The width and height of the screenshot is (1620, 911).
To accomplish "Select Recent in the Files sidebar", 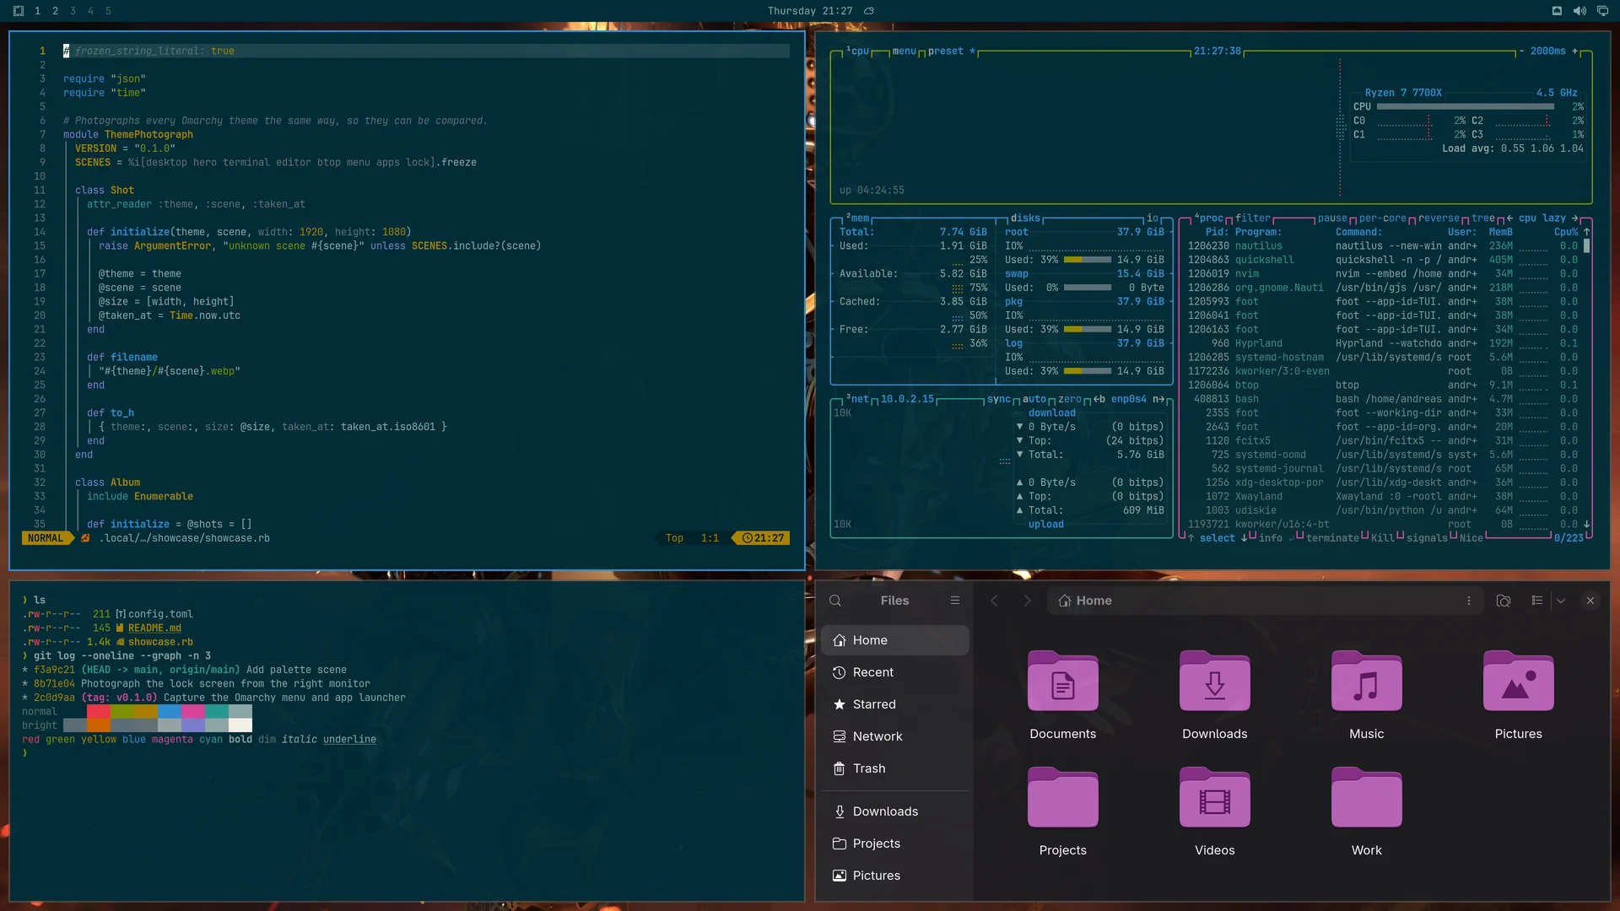I will click(894, 672).
